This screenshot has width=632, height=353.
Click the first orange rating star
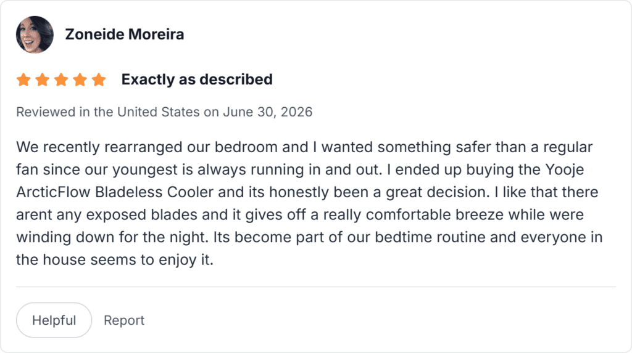[24, 79]
